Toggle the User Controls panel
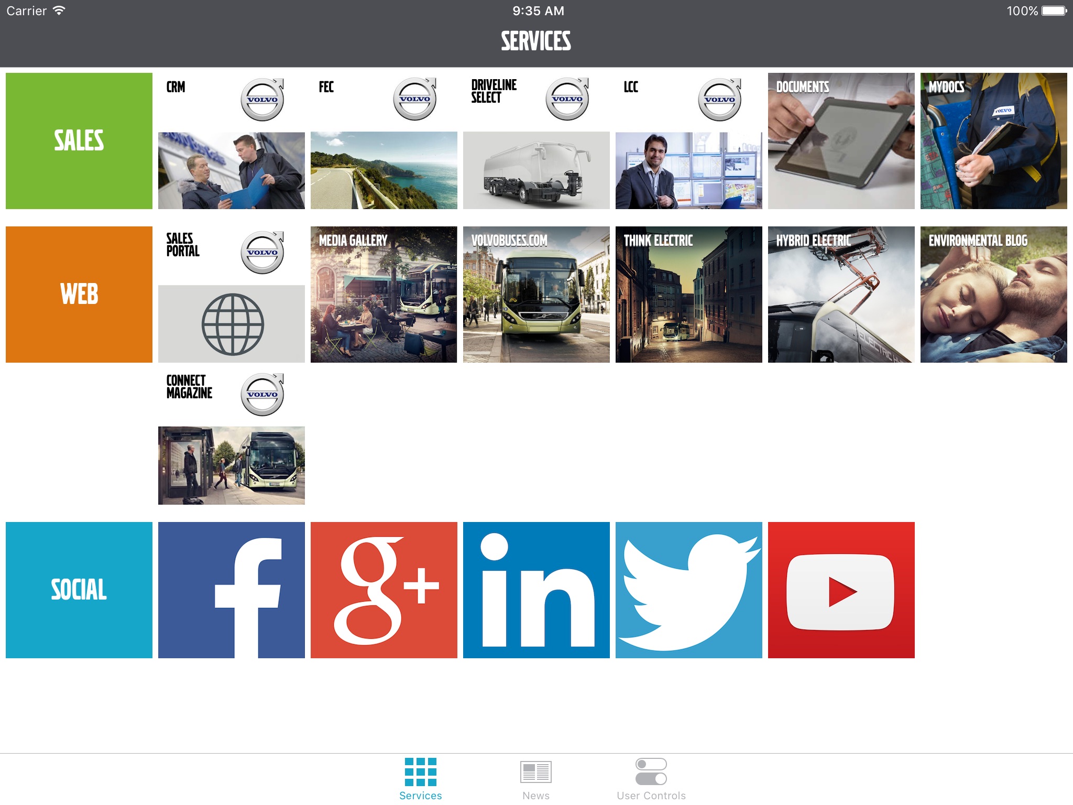 650,778
